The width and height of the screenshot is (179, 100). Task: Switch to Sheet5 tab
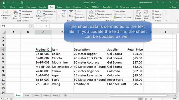click(x=55, y=95)
